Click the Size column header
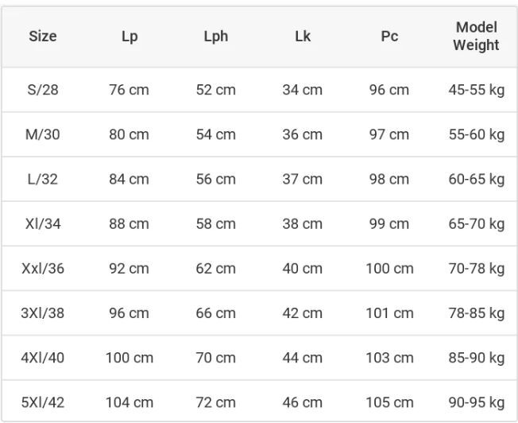Screen dimensions: 518x423 click(x=43, y=36)
